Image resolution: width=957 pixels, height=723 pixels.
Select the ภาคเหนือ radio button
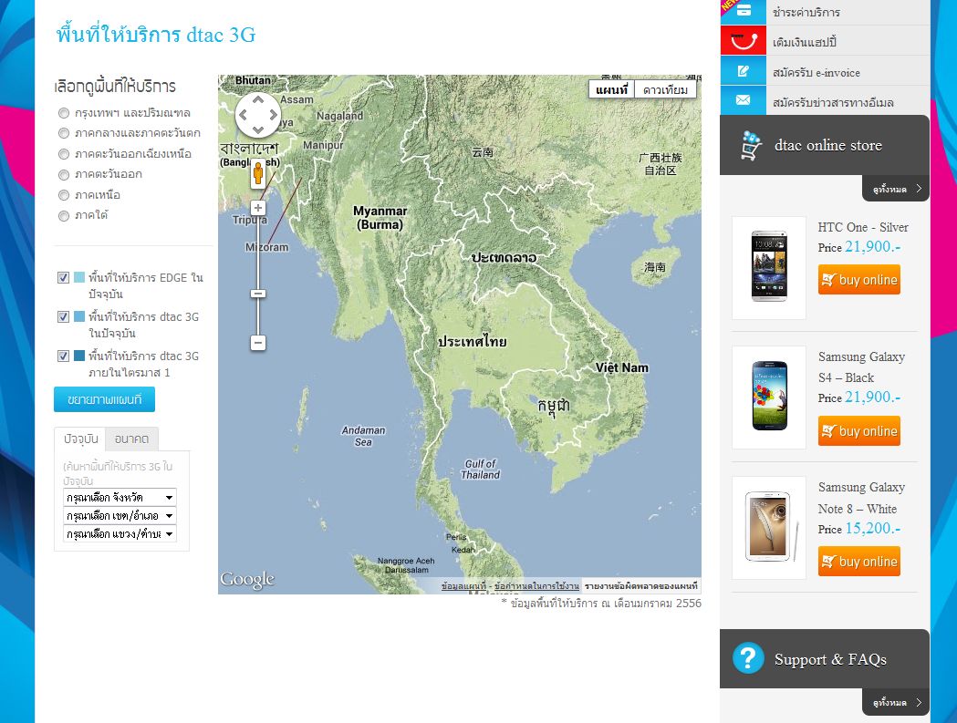[x=64, y=195]
